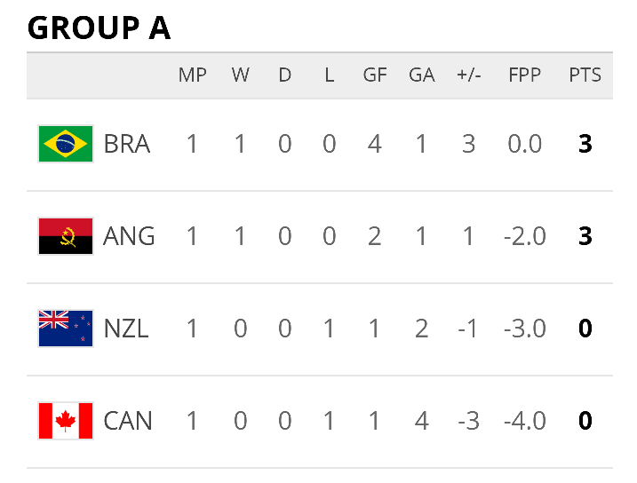Click New Zealand's FPP value -3.0
This screenshot has height=483, width=637.
pos(524,329)
